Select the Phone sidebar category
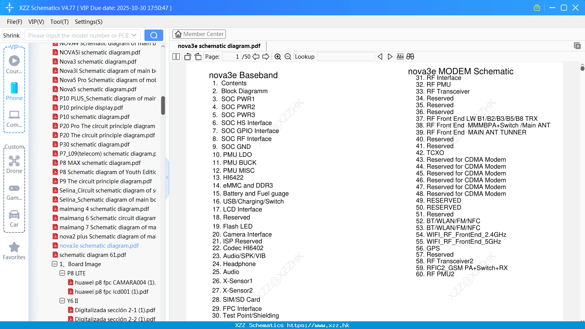 click(x=14, y=91)
